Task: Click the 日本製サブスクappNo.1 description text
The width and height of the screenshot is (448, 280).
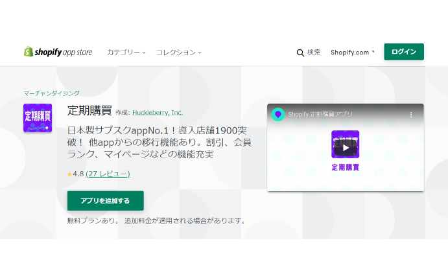Action: (159, 143)
